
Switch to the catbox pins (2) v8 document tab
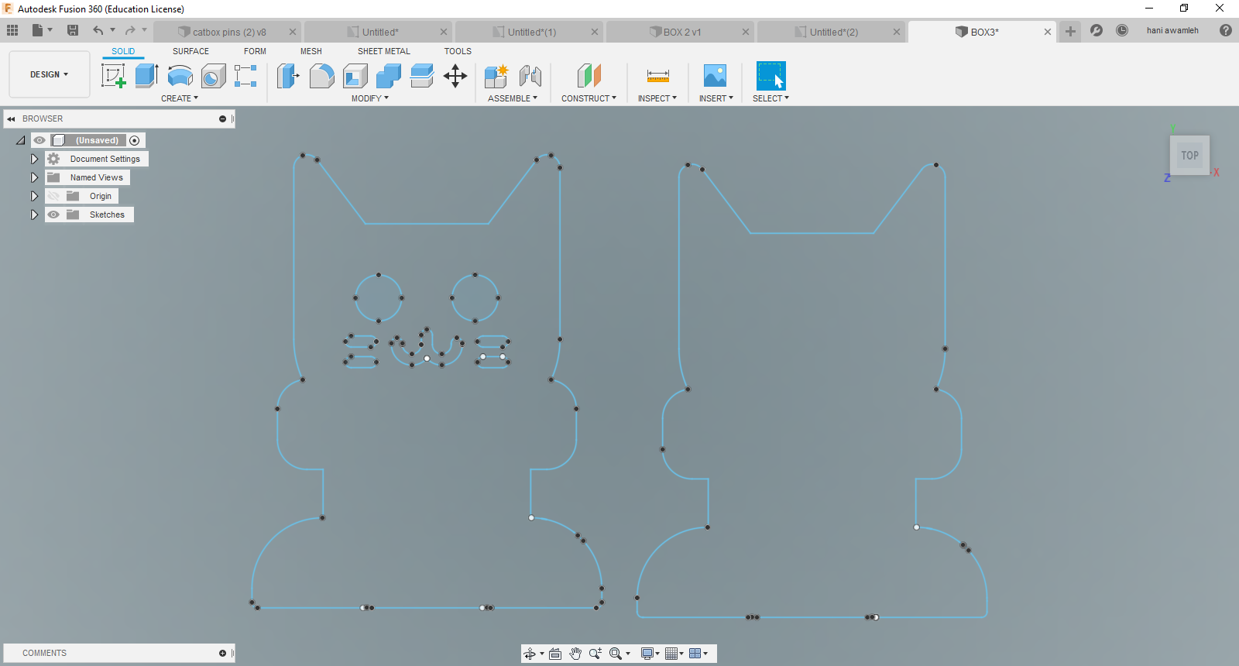pyautogui.click(x=227, y=32)
